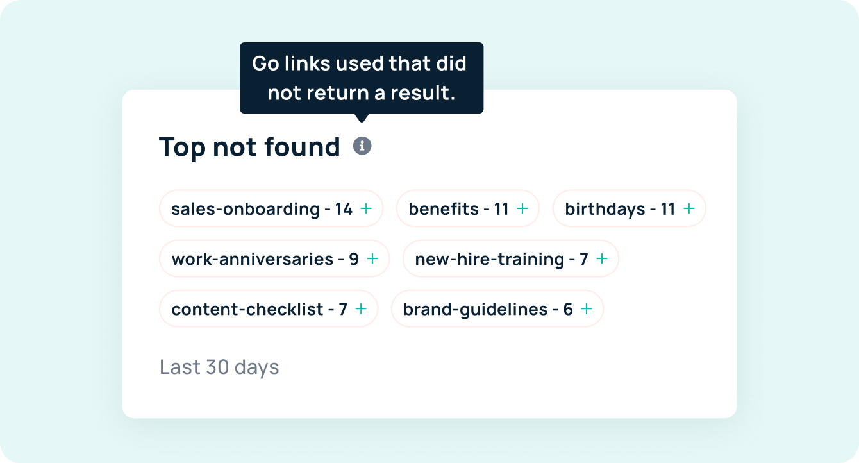
Task: Add birthdays go link with plus icon
Action: (689, 208)
